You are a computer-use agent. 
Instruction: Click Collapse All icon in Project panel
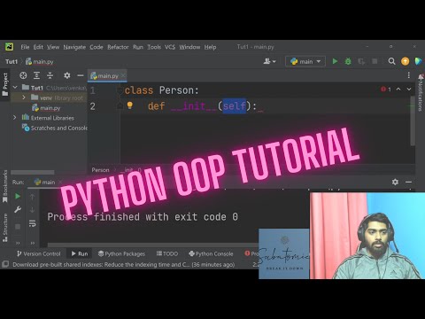[50, 75]
